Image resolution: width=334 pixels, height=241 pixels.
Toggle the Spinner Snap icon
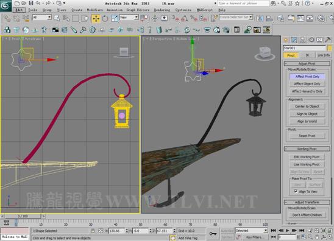coord(203,18)
